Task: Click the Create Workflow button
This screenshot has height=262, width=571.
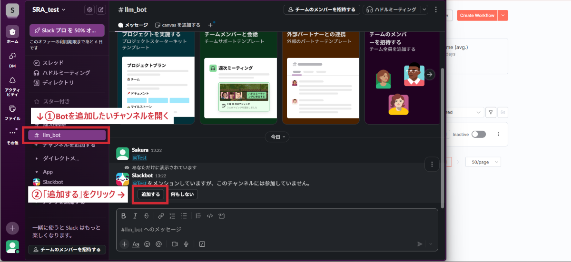Action: (477, 15)
